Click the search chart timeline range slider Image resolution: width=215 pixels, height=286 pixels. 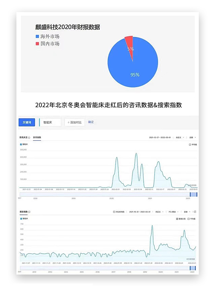coord(108,268)
